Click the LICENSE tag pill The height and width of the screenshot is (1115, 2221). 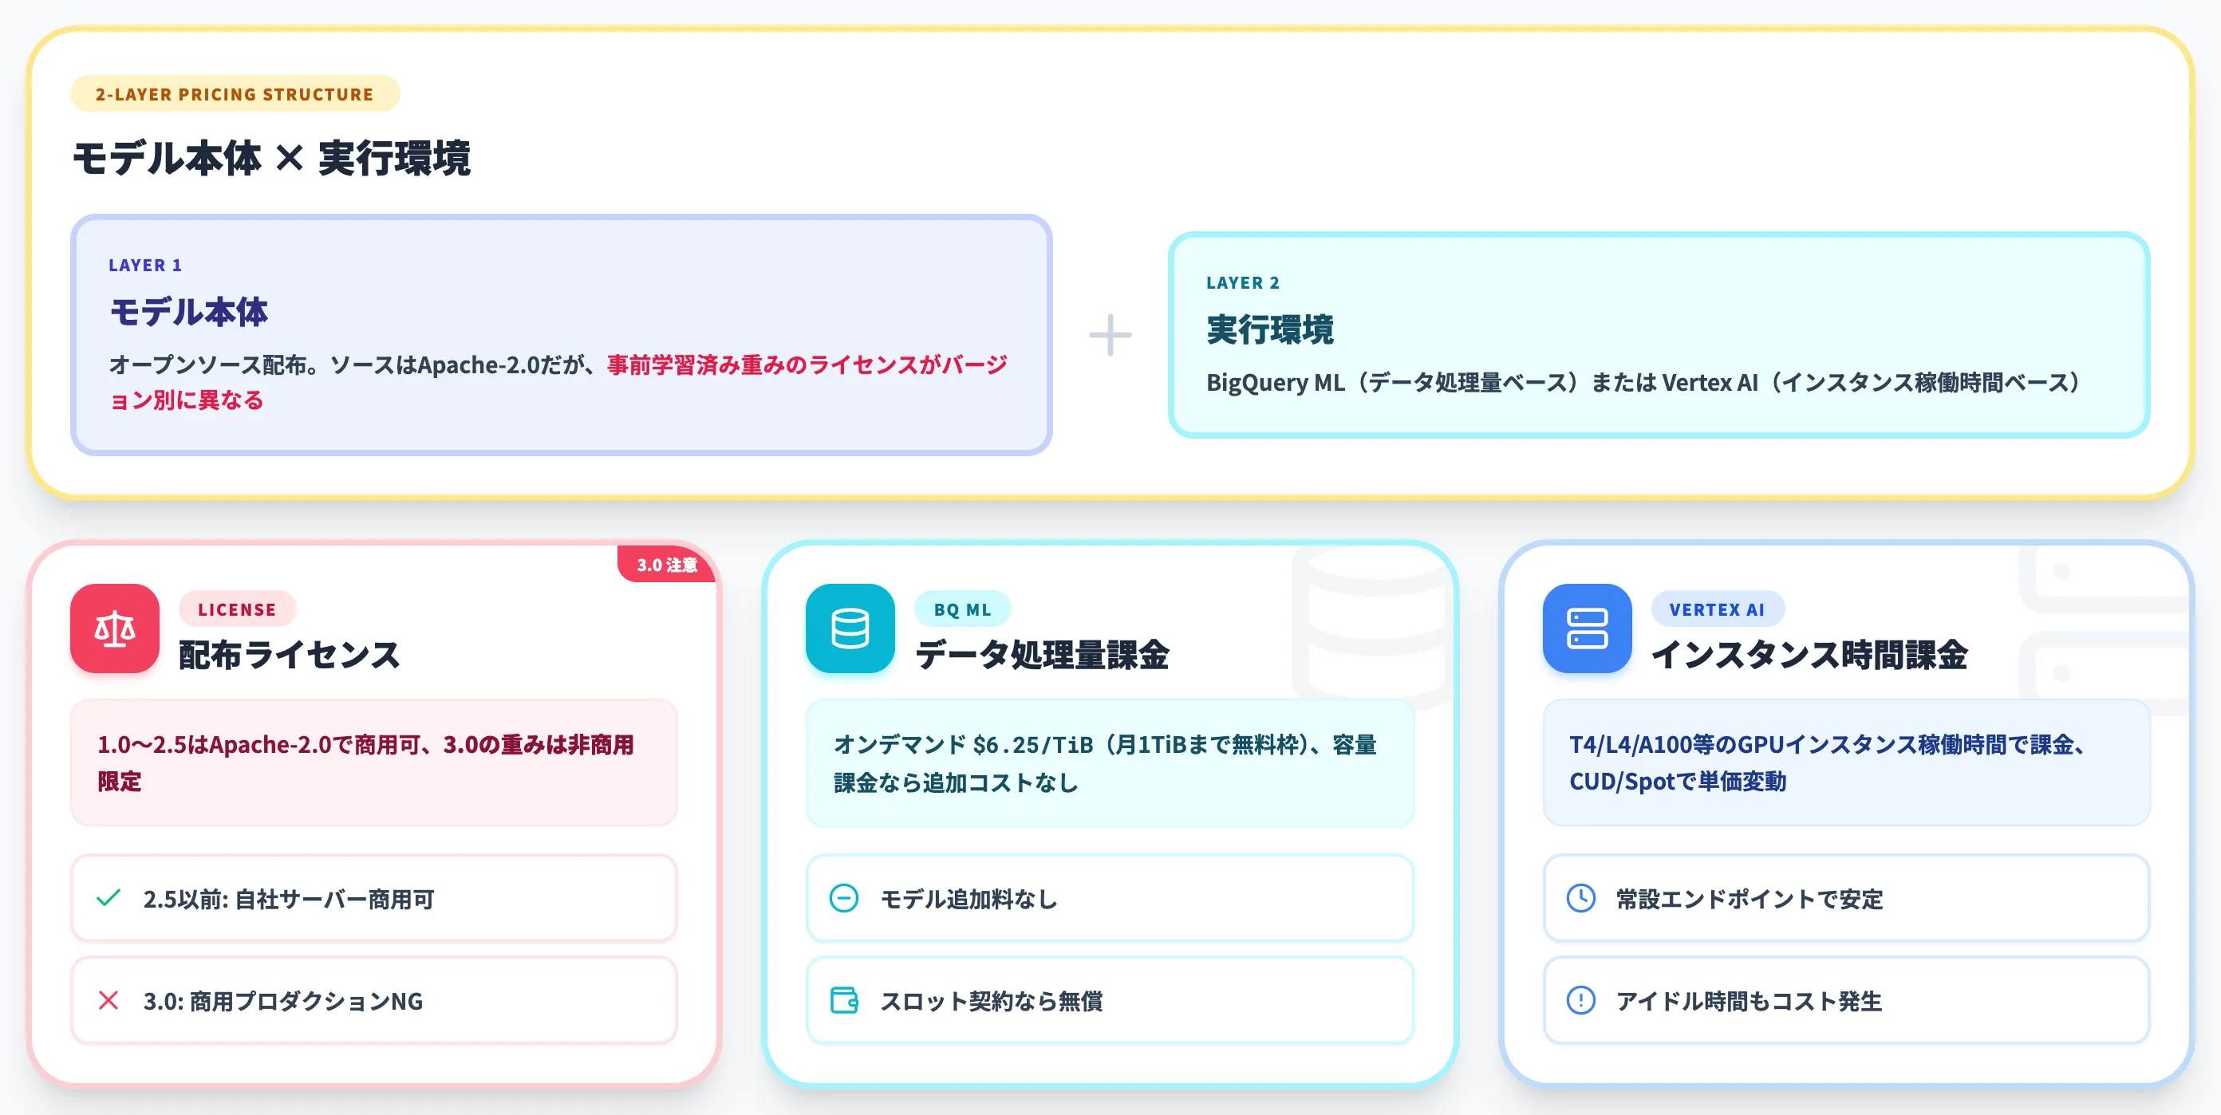click(237, 609)
